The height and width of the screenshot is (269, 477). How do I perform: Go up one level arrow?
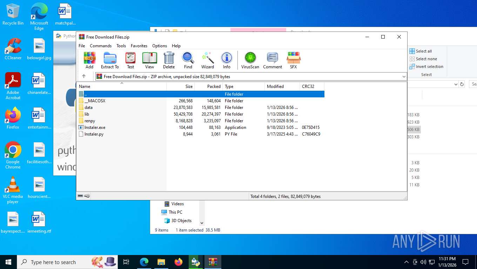coord(83,76)
